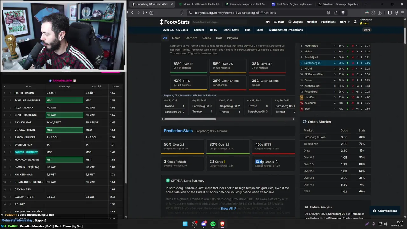Viewport: 407px width, 229px height.
Task: Open the Stats nav menu
Action: tap(279, 22)
